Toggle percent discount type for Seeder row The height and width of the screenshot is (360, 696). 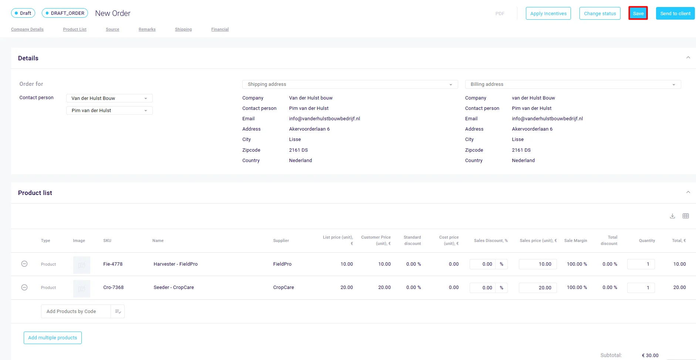(x=501, y=288)
